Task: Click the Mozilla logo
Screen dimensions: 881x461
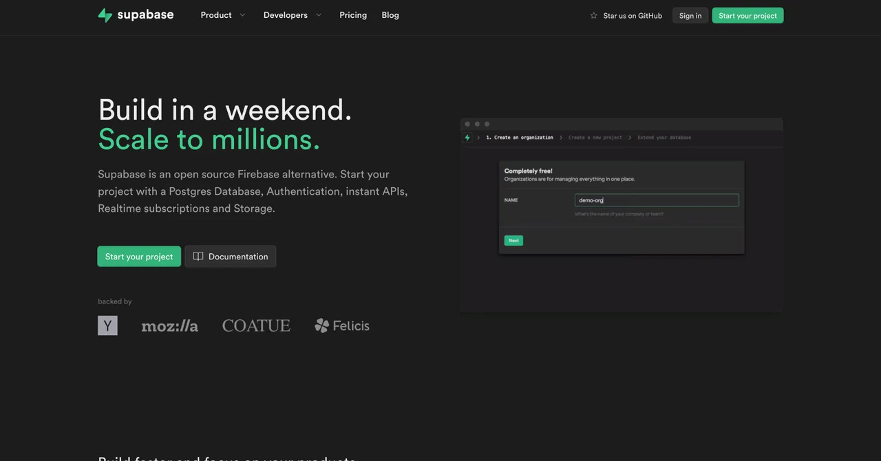Action: pos(169,326)
